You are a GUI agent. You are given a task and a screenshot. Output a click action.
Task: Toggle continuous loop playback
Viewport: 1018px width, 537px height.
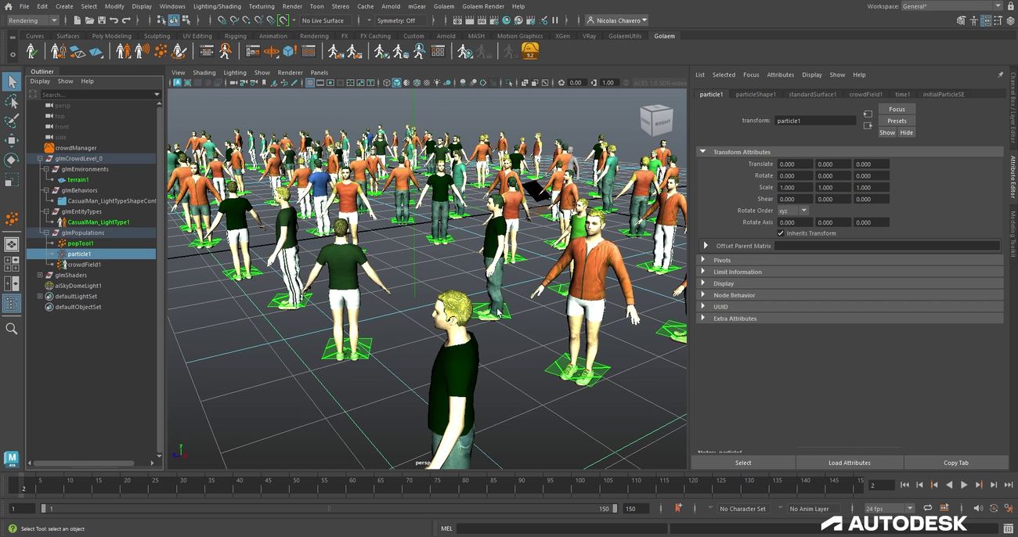pos(928,508)
